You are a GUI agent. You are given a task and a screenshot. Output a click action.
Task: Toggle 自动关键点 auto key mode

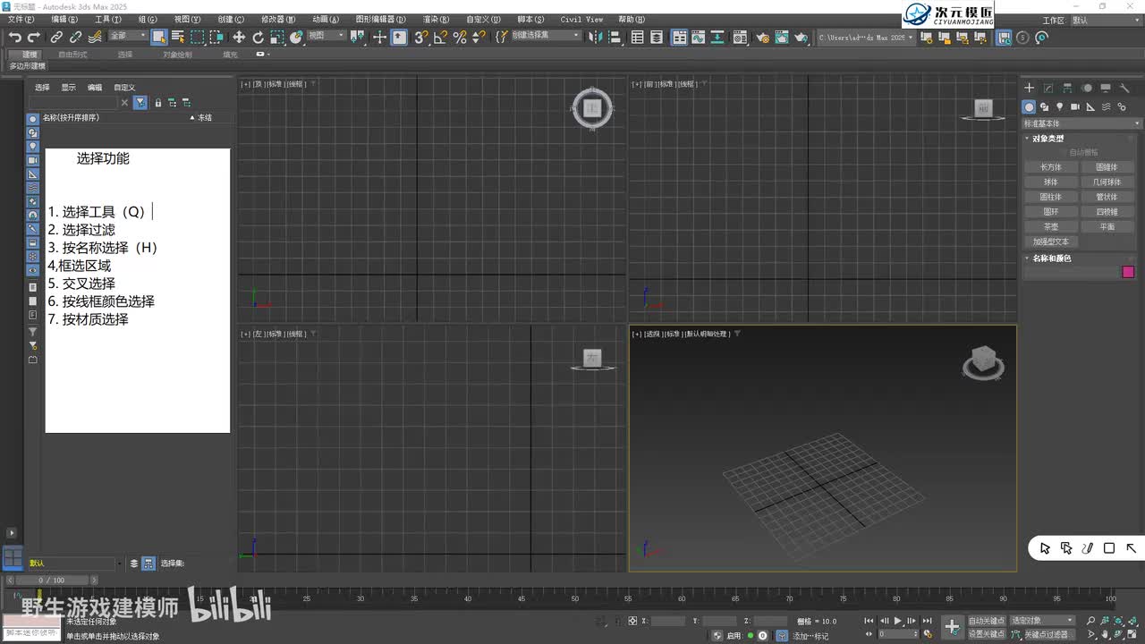tap(986, 620)
